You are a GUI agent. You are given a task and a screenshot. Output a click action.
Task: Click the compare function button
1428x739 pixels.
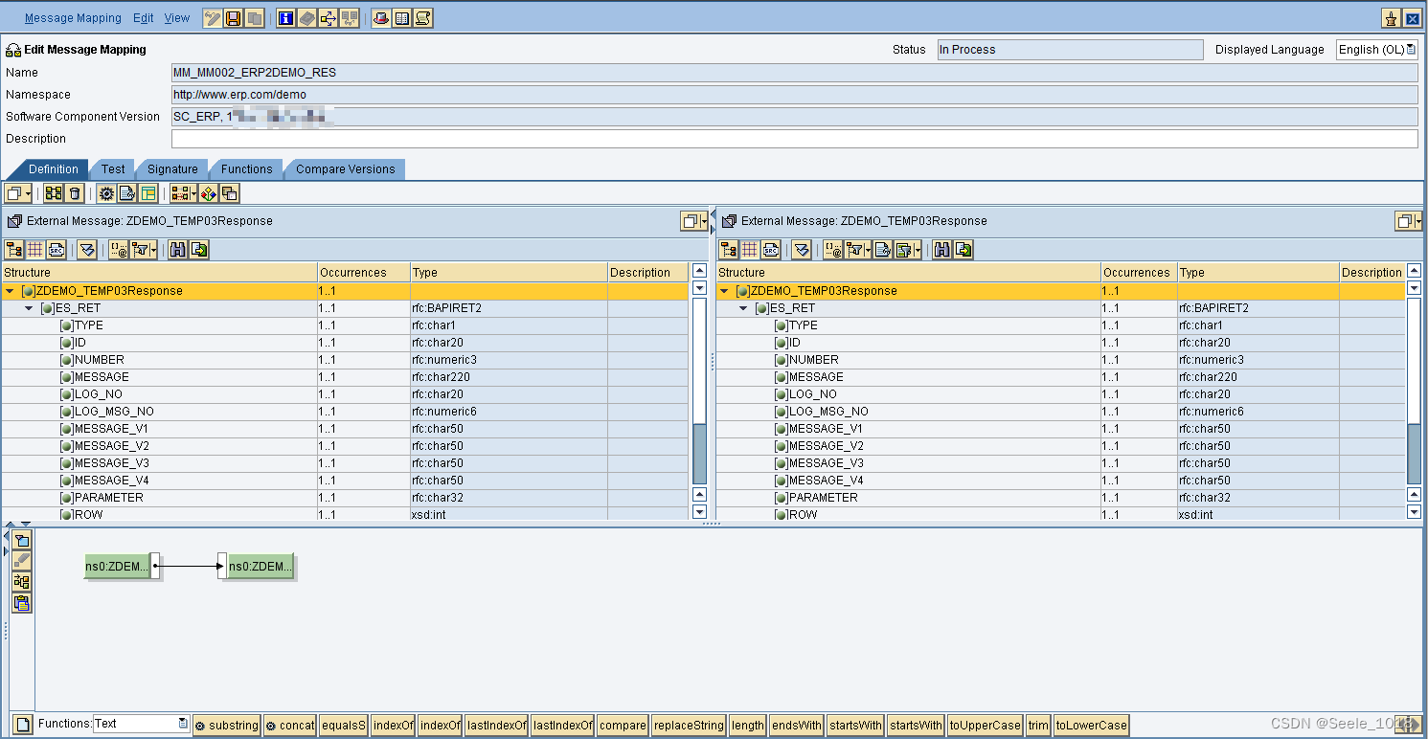point(623,725)
